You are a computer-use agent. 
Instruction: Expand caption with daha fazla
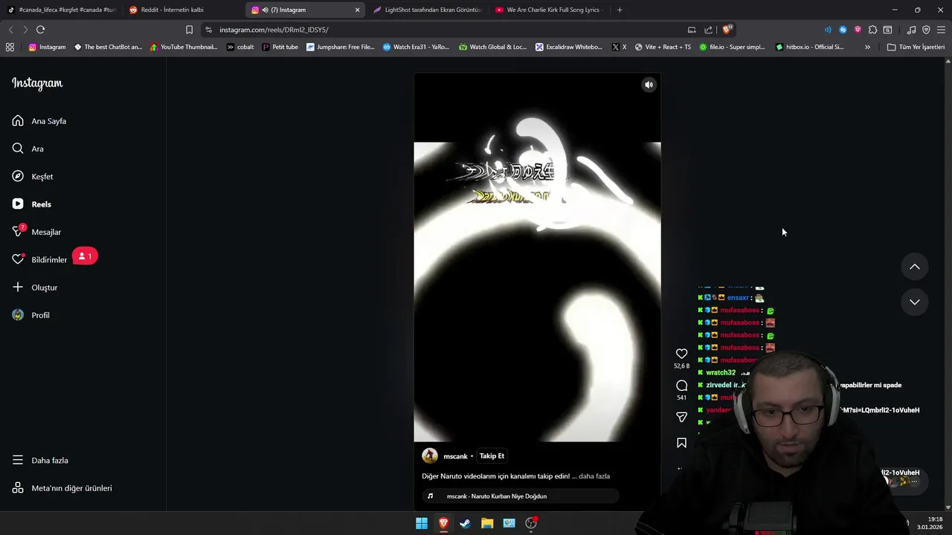[x=594, y=476]
